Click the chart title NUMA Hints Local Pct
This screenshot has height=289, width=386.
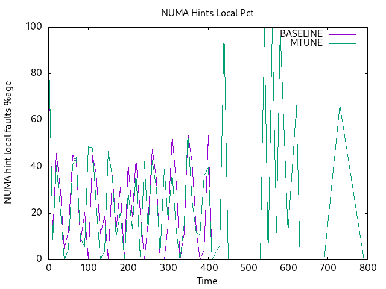pos(207,13)
